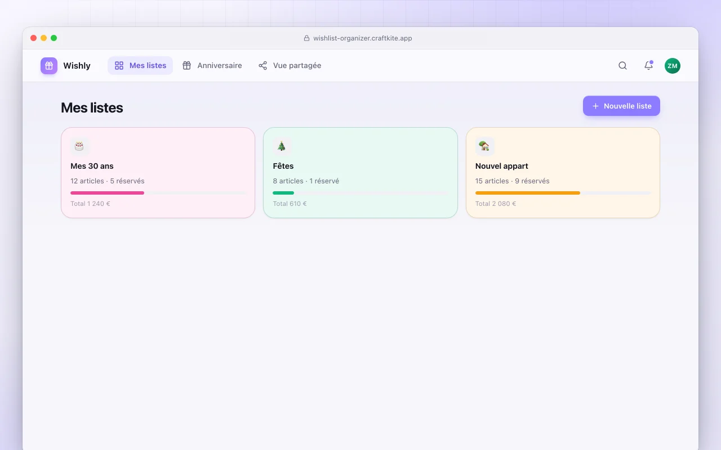Open the Fêtes list title

(283, 166)
